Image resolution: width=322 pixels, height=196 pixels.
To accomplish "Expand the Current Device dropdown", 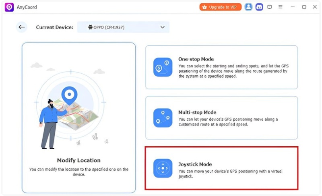I will click(x=123, y=27).
